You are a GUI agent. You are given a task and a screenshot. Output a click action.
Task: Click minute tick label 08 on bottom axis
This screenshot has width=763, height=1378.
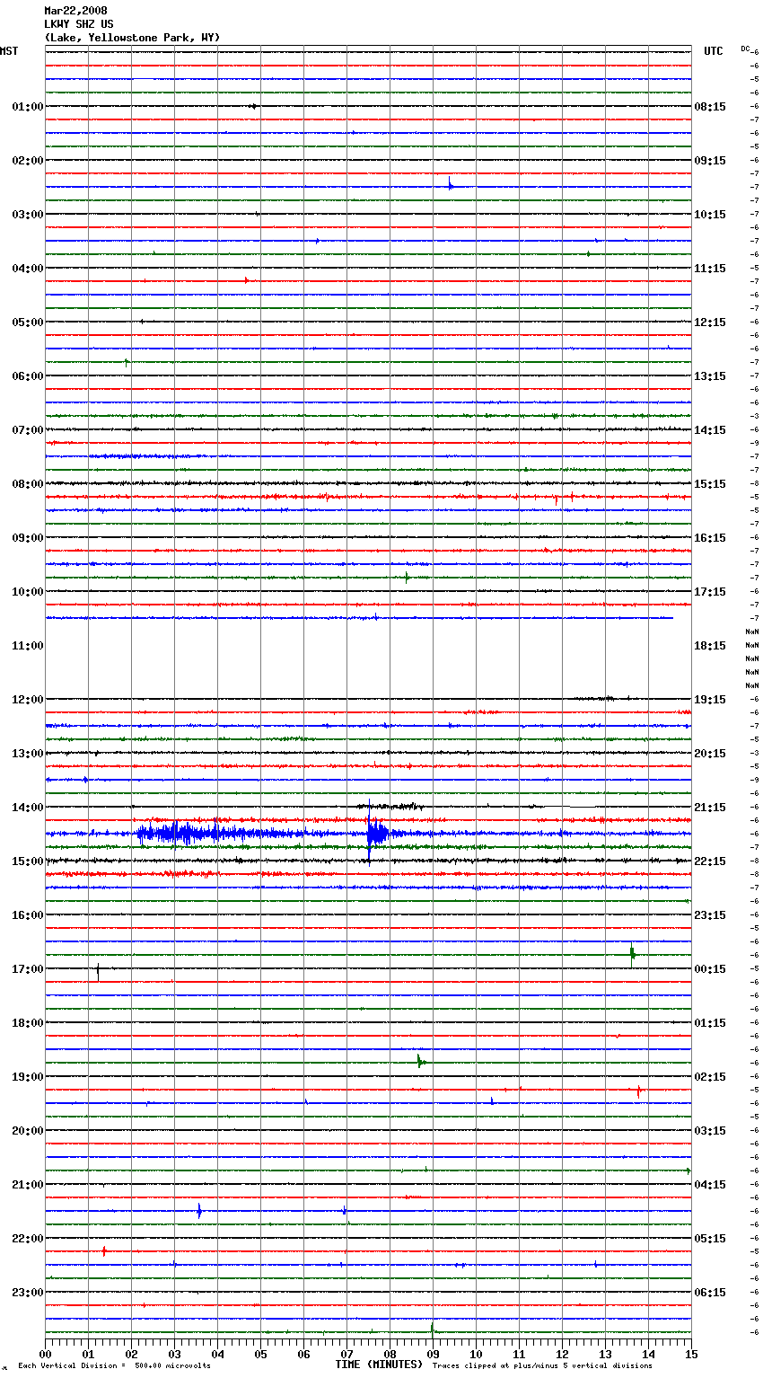[390, 1354]
